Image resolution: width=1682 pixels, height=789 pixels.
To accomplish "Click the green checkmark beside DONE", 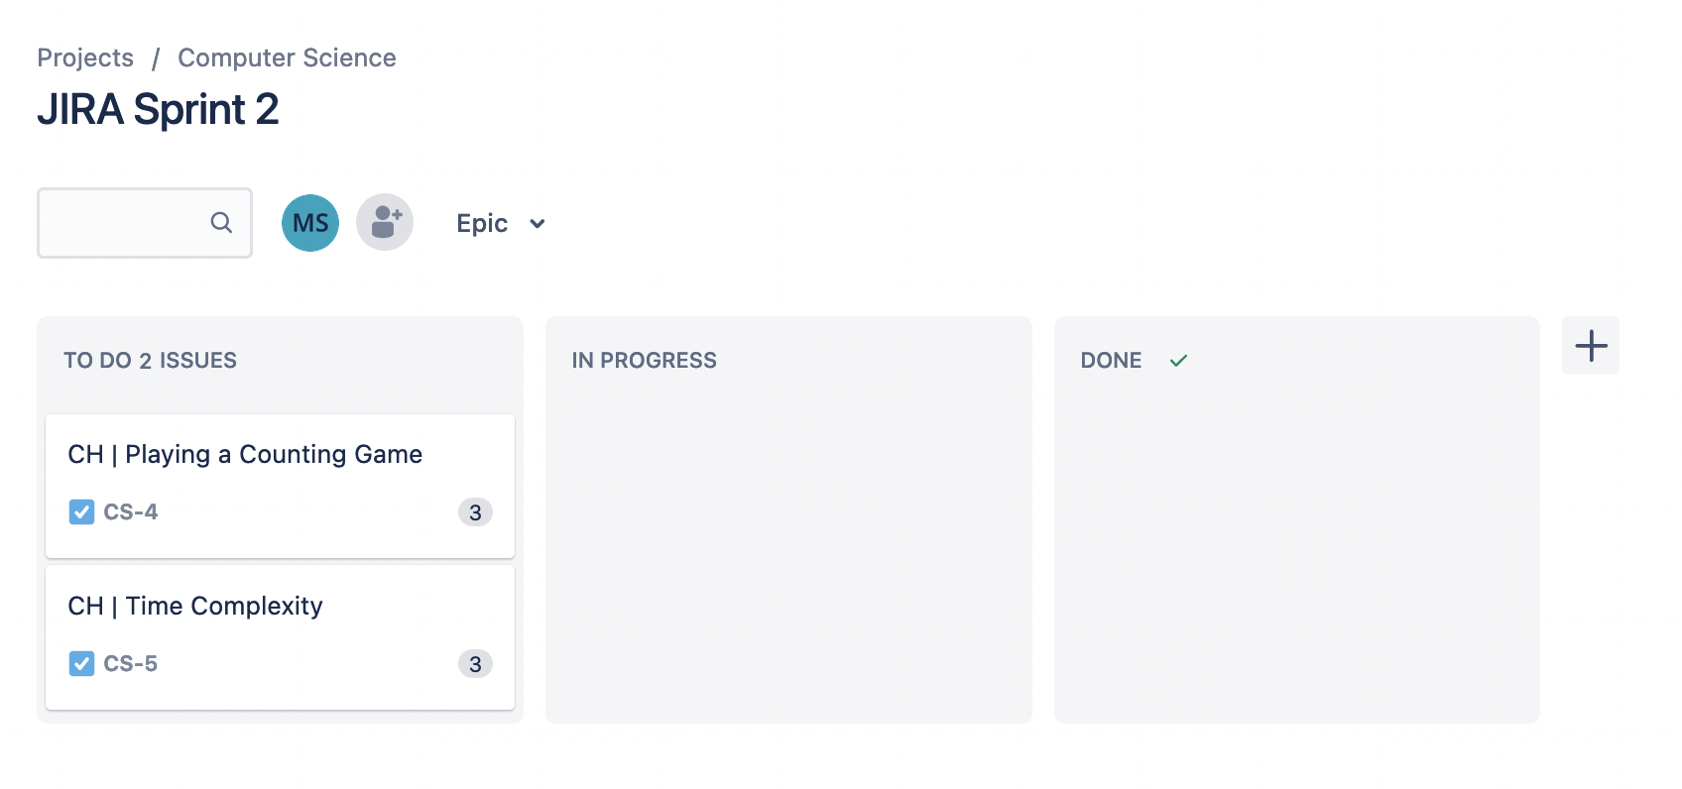I will click(1178, 361).
